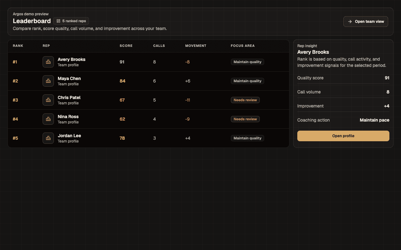401x250 pixels.
Task: Click Nina Ross score value 62
Action: (x=122, y=119)
